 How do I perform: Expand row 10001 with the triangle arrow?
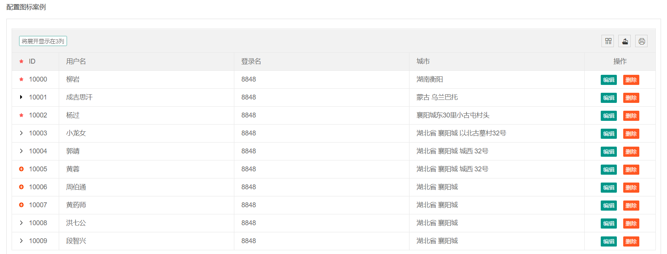coord(21,97)
